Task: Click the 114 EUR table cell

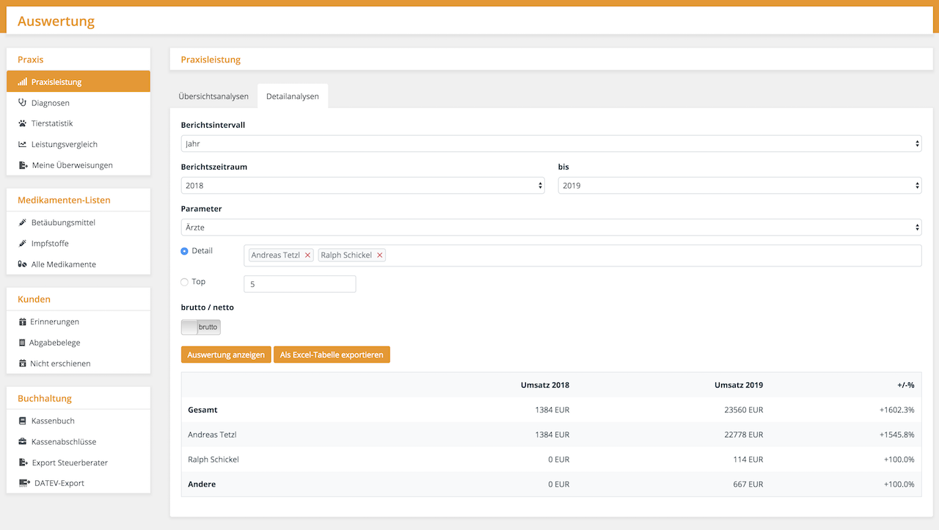Action: pos(748,460)
